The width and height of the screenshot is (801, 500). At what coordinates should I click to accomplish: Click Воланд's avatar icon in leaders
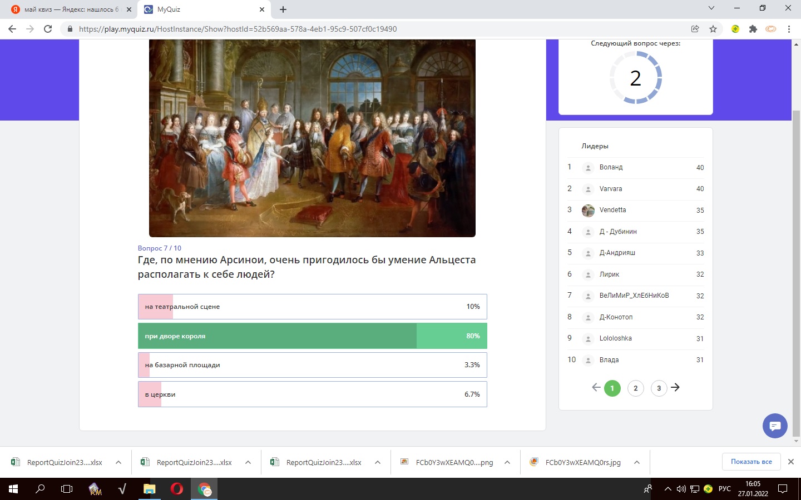588,168
